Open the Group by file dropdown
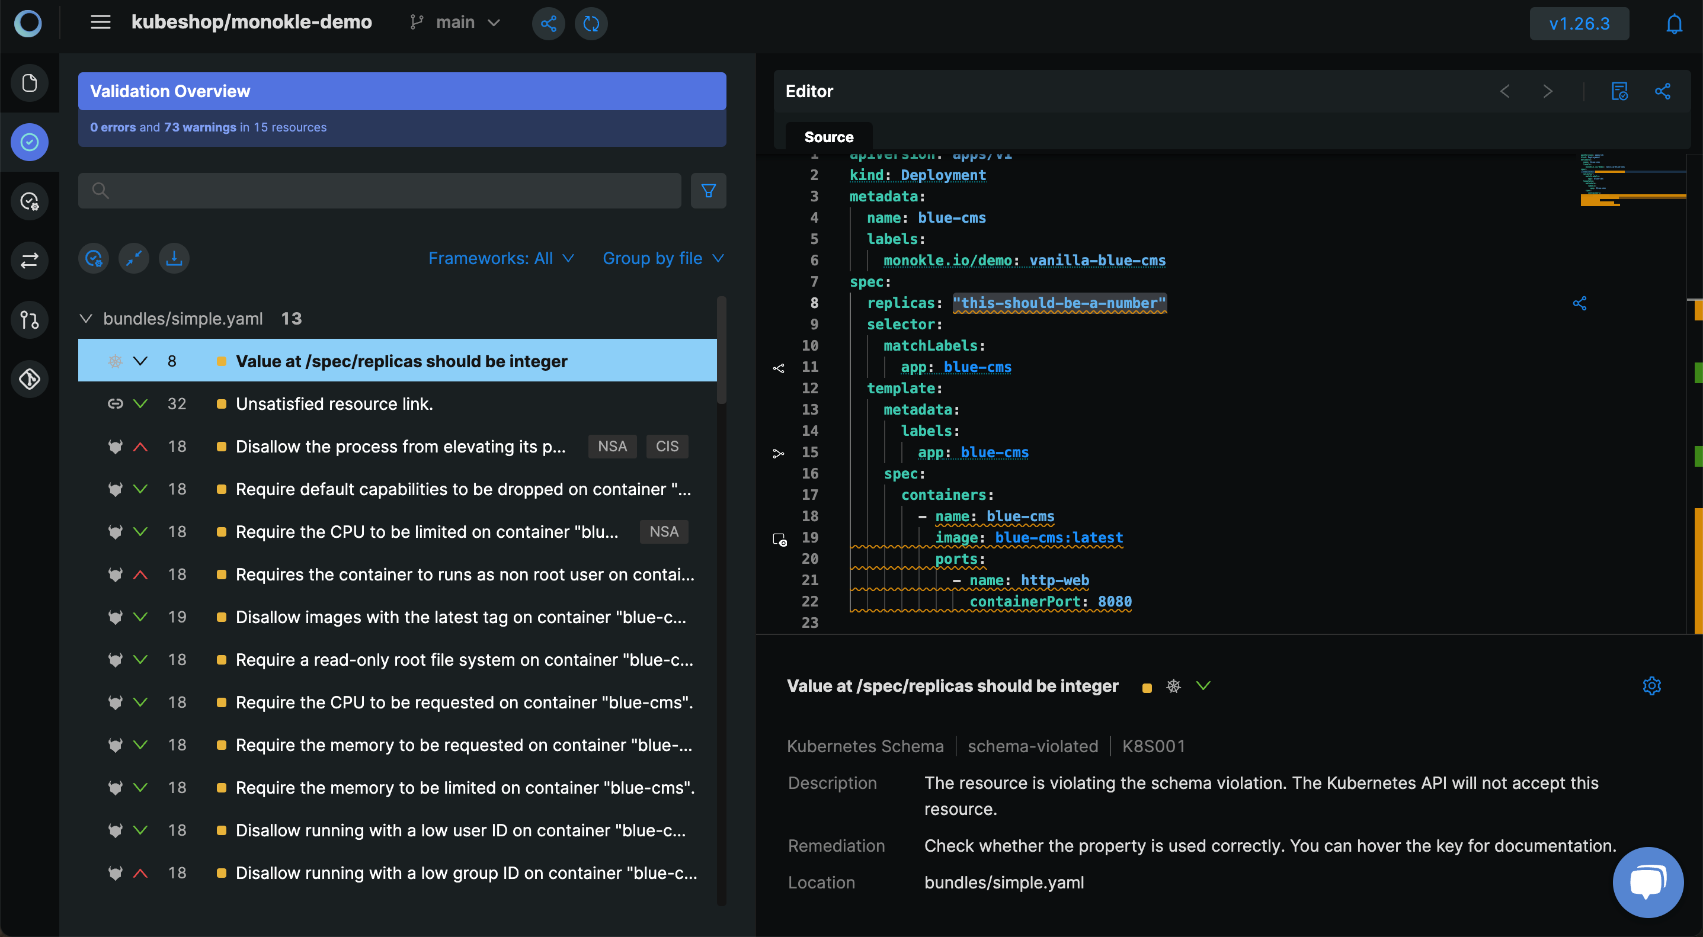Viewport: 1703px width, 937px height. coord(662,257)
